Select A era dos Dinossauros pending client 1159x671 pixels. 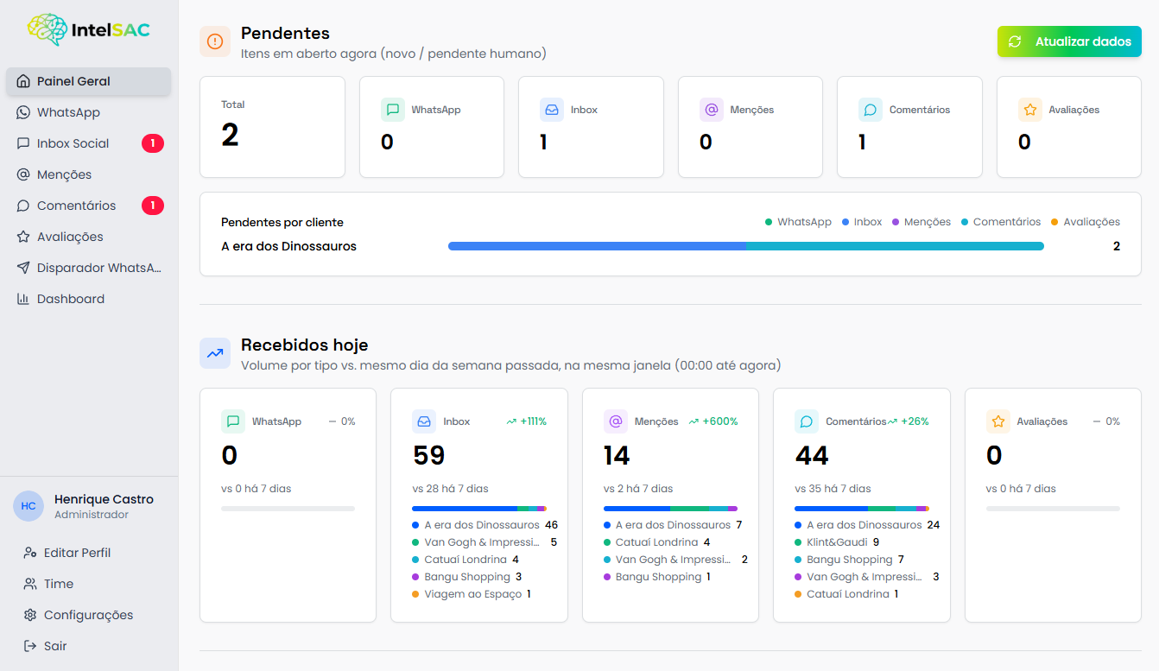point(288,246)
